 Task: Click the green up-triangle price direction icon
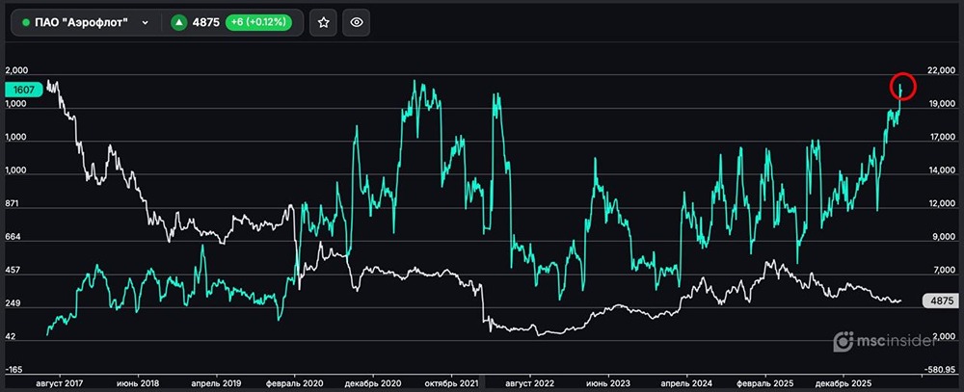(x=179, y=23)
